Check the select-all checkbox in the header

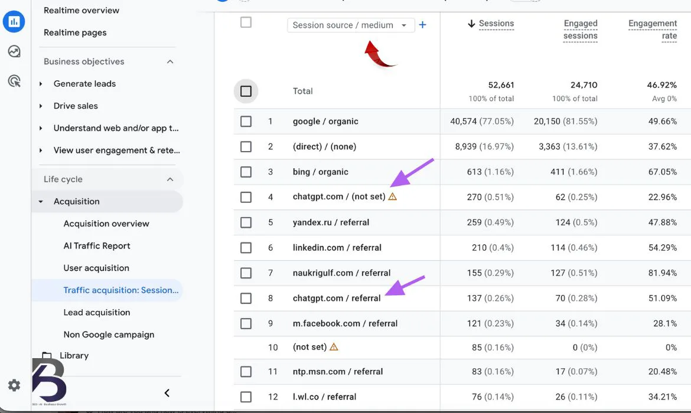click(x=246, y=22)
